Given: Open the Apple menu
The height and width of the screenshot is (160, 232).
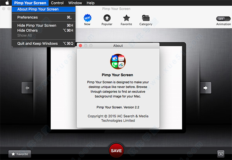Looking at the screenshot, I should coord(7,3).
